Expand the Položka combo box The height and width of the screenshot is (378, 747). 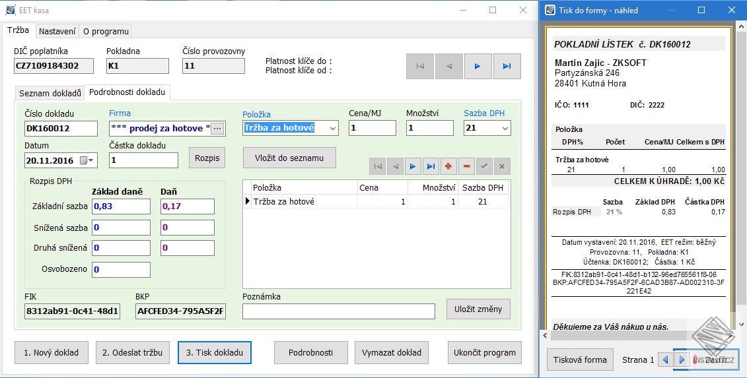click(332, 128)
